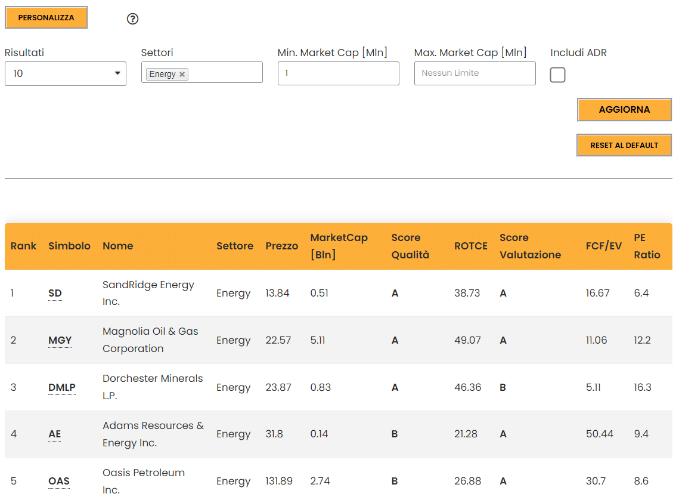Open the help question mark icon
This screenshot has height=503, width=676.
[x=132, y=18]
